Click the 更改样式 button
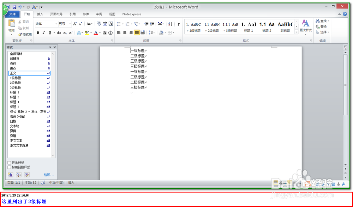The height and width of the screenshot is (207, 353). pyautogui.click(x=306, y=28)
